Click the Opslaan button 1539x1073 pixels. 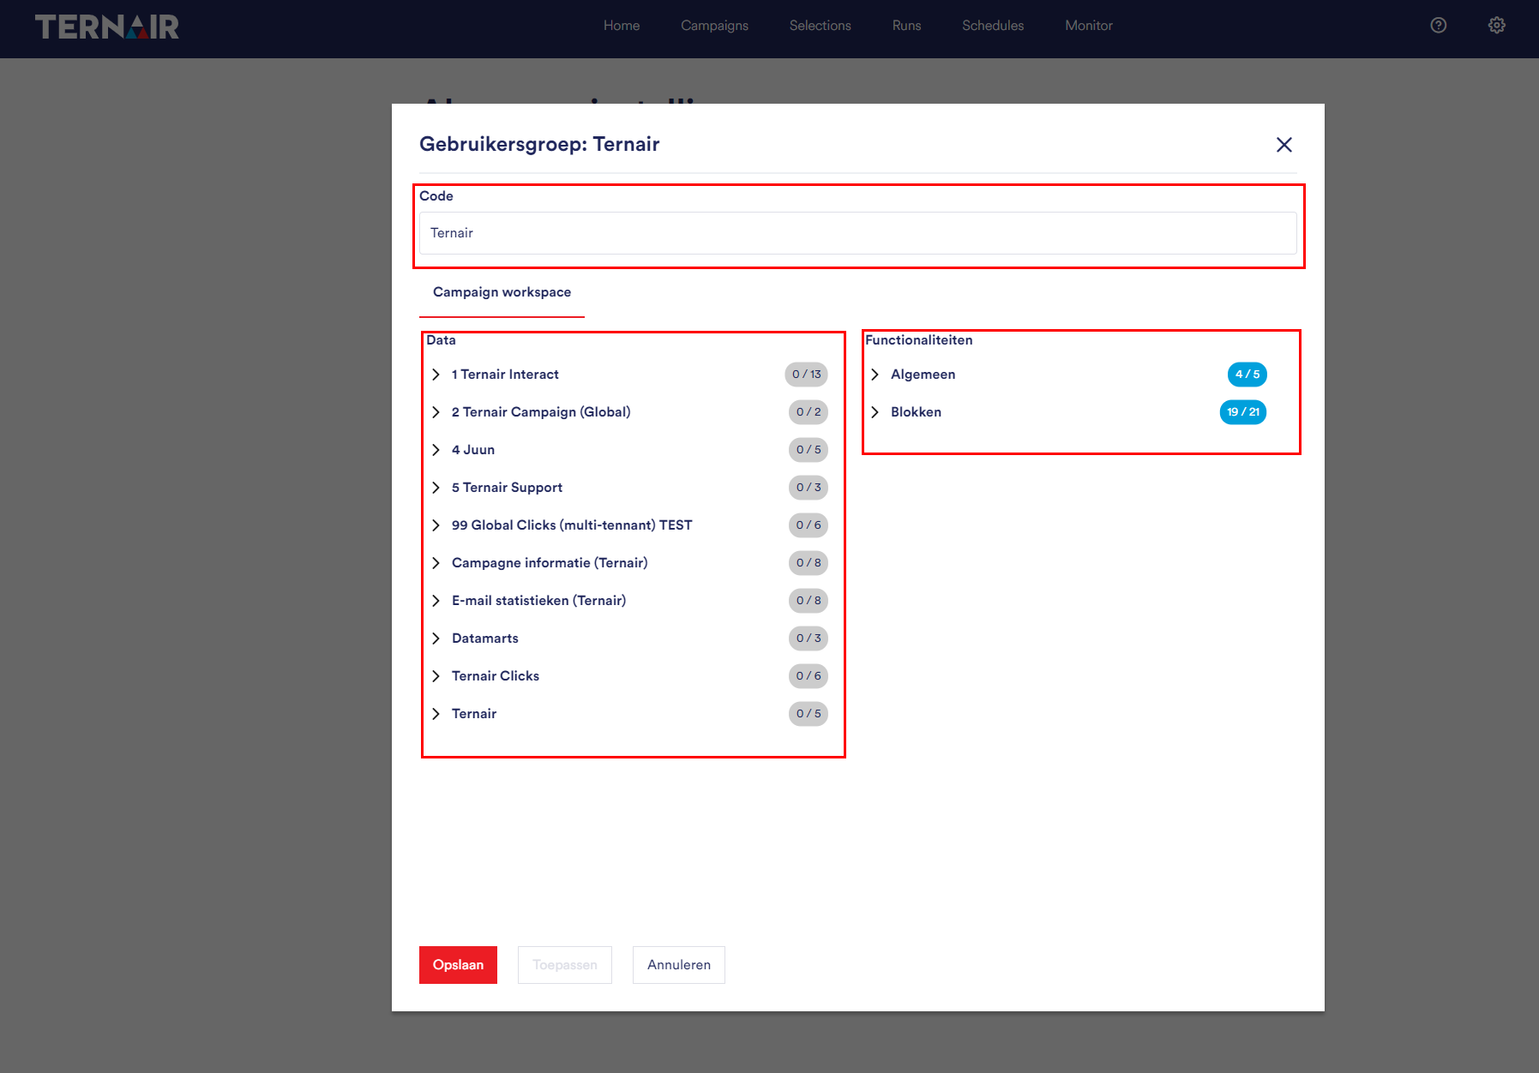click(x=458, y=965)
